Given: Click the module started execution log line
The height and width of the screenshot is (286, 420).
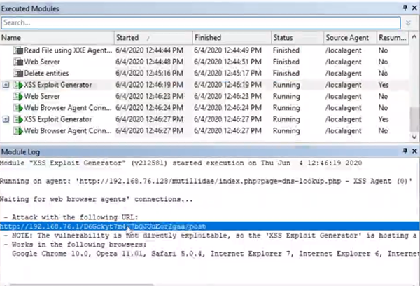Looking at the screenshot, I should tap(181, 163).
